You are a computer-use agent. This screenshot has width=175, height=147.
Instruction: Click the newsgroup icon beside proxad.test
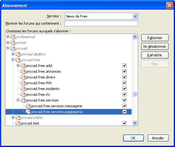tap(18, 123)
